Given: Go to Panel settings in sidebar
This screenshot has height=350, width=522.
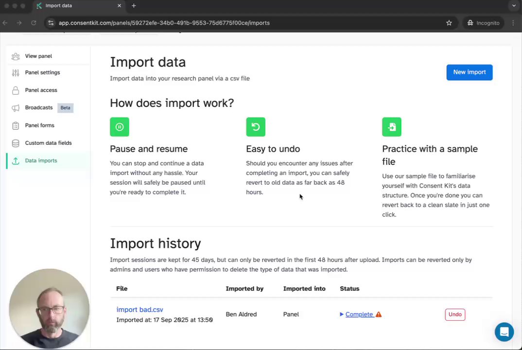Looking at the screenshot, I should 42,73.
